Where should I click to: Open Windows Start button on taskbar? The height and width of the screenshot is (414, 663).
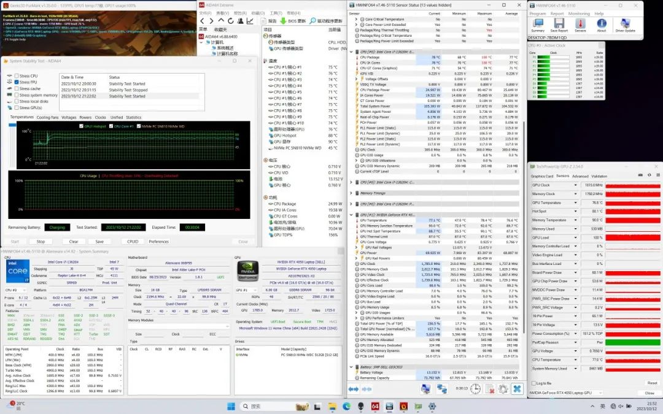pyautogui.click(x=232, y=406)
